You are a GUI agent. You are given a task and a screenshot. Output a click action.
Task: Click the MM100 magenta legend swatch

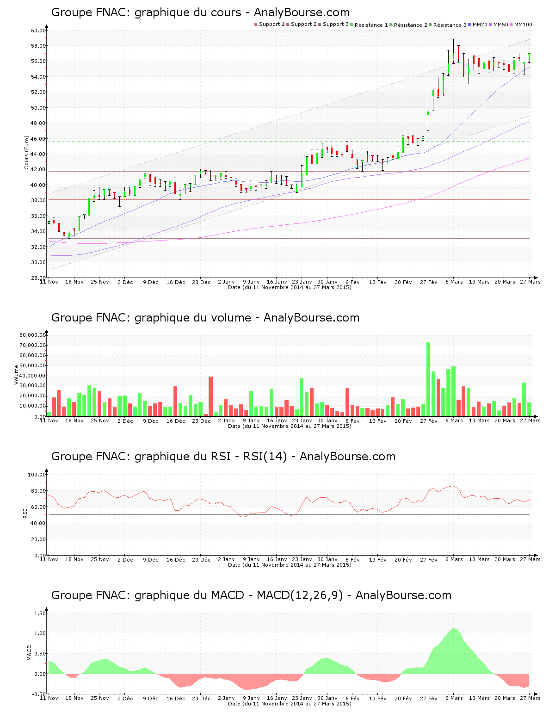[512, 25]
